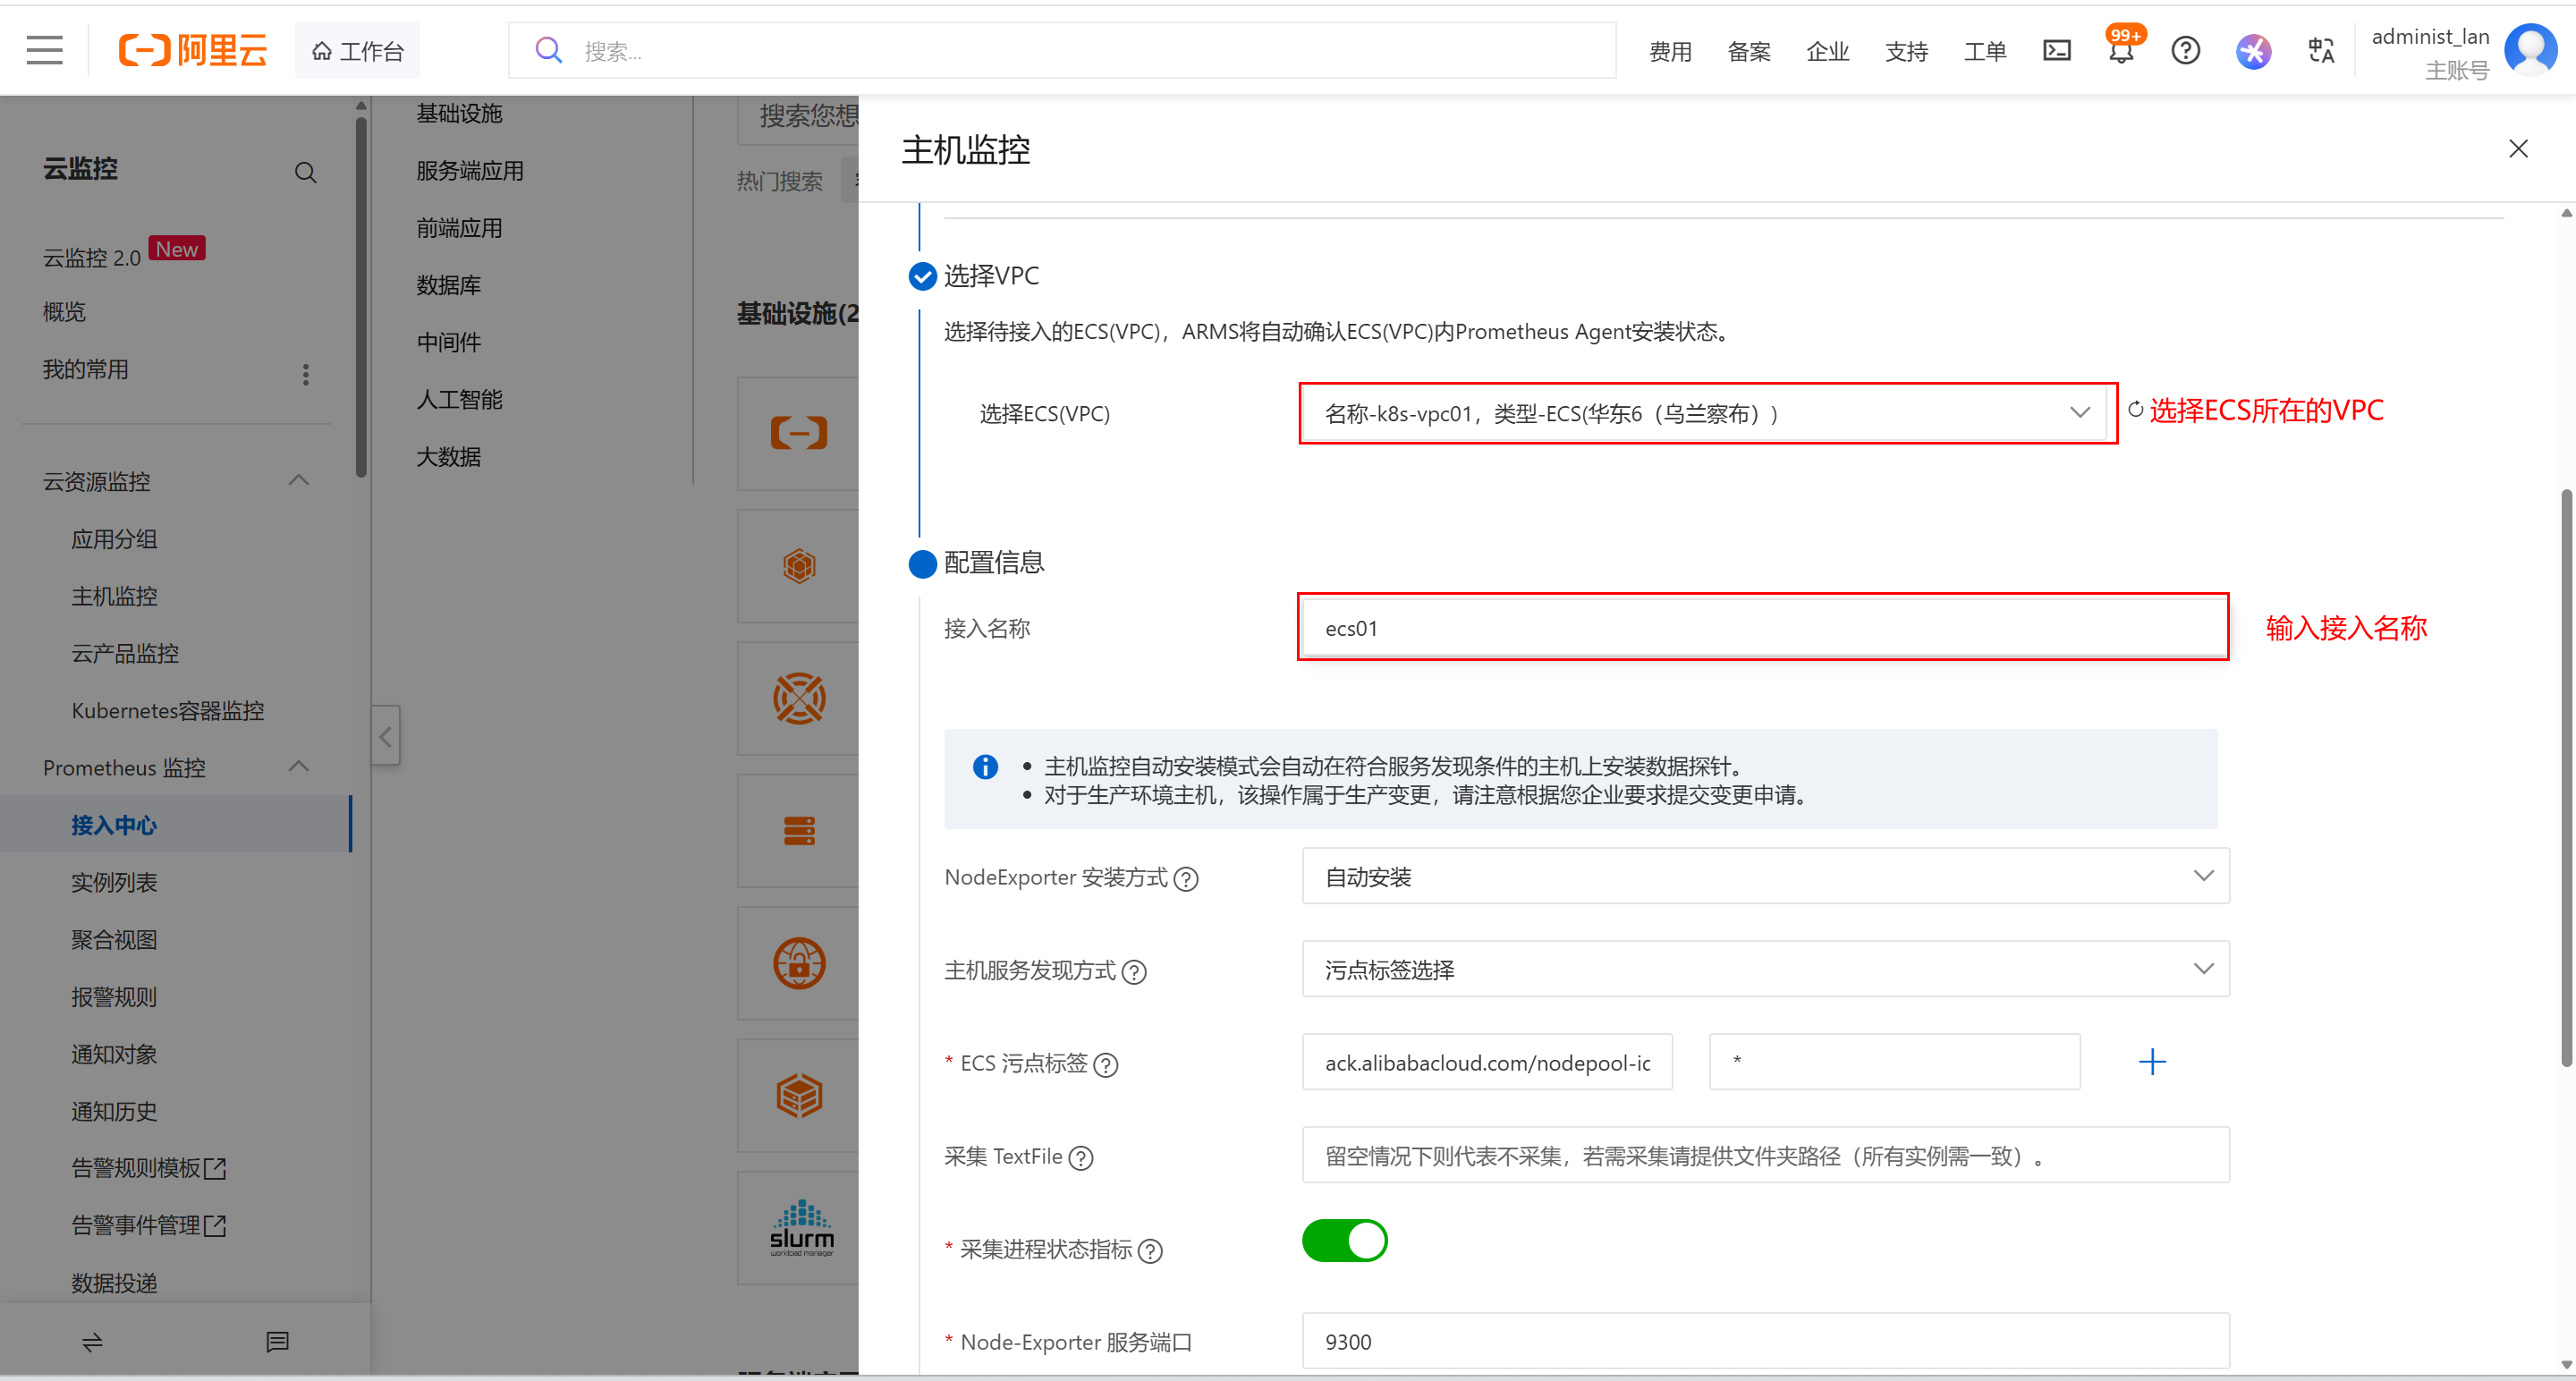Screen dimensions: 2576x1381
Task: Click the panel vertical scrollbar
Action: [x=2566, y=778]
